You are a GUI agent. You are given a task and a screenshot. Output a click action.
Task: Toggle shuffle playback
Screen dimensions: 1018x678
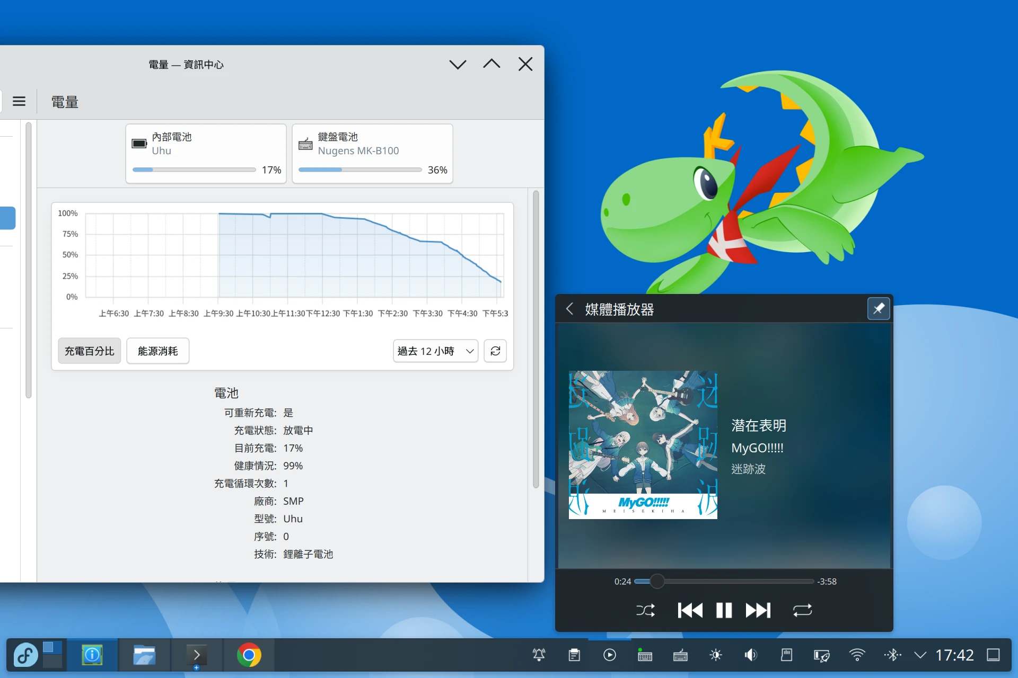tap(645, 610)
